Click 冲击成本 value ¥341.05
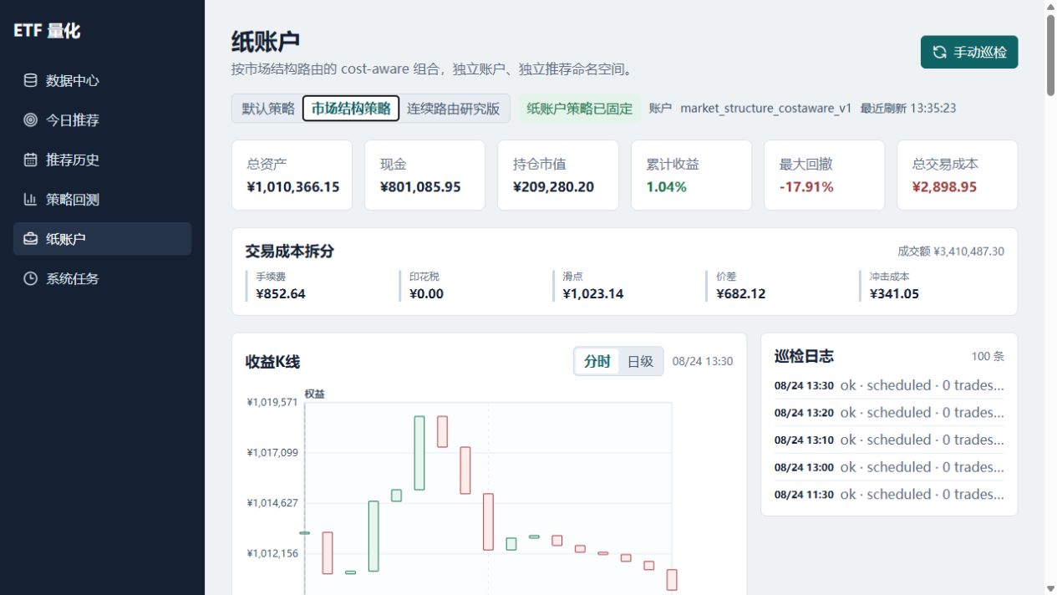This screenshot has width=1057, height=595. pos(894,294)
